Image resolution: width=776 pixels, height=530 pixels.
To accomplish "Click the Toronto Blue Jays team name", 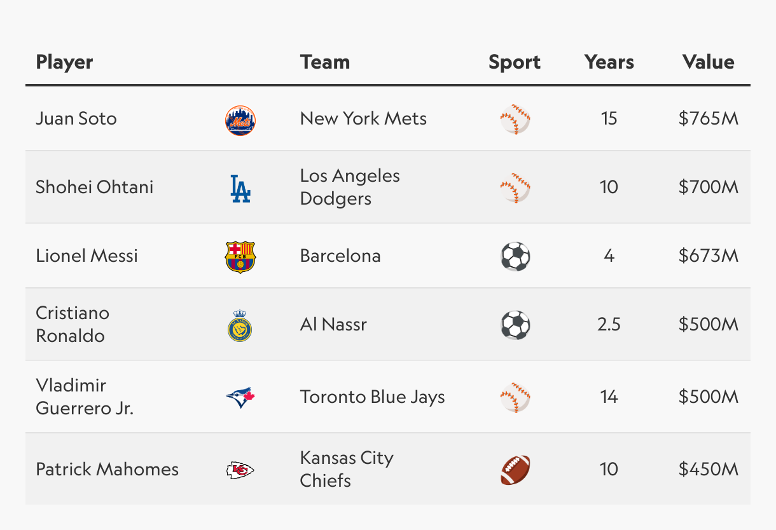I will [373, 397].
